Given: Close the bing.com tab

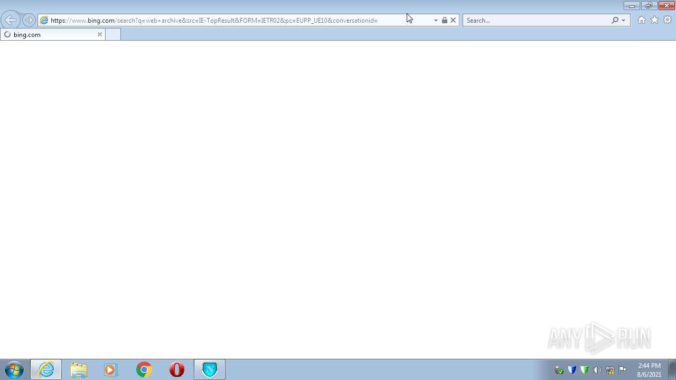Looking at the screenshot, I should click(99, 34).
